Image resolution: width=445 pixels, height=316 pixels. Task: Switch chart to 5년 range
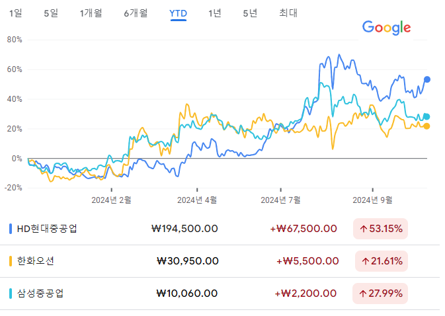tap(250, 13)
